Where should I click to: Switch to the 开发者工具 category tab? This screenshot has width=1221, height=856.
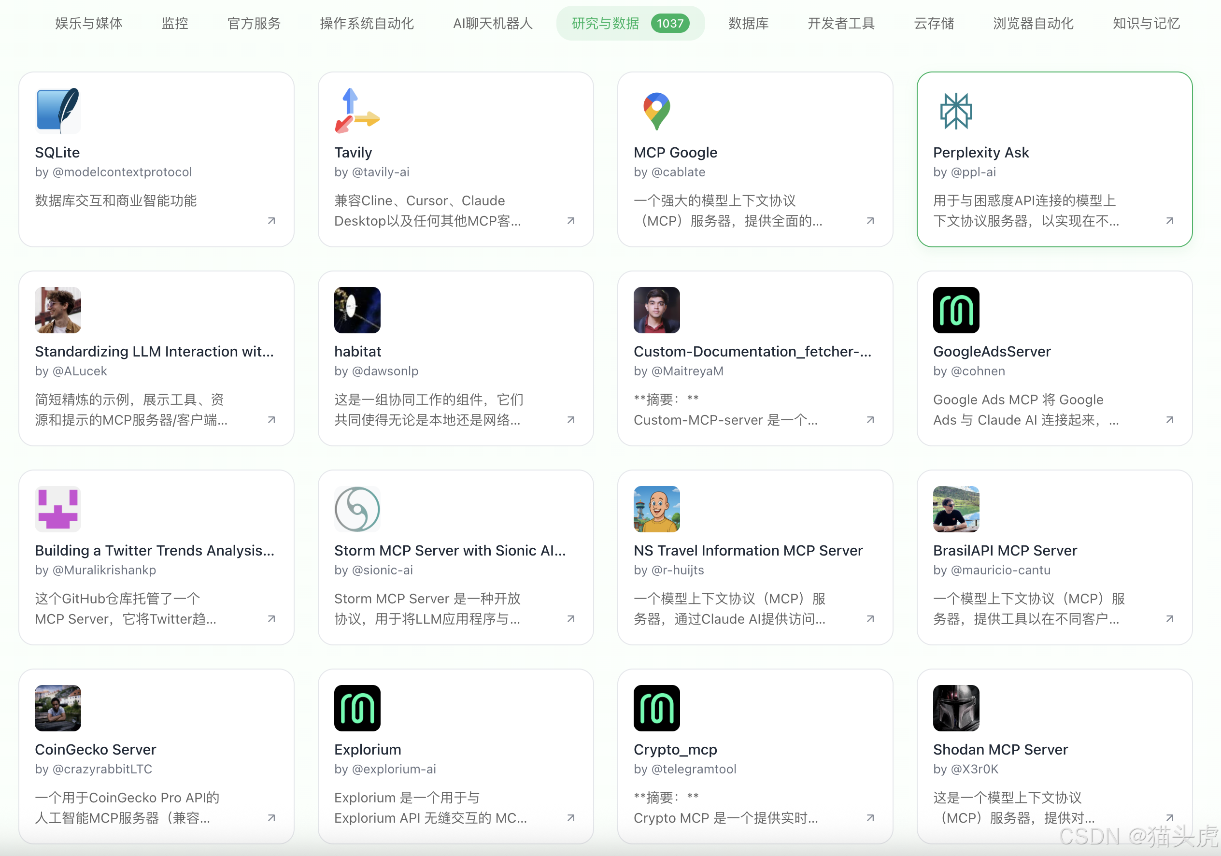click(x=841, y=23)
